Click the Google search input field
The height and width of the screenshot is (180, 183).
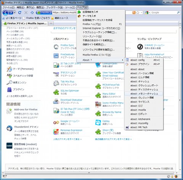point(164,13)
